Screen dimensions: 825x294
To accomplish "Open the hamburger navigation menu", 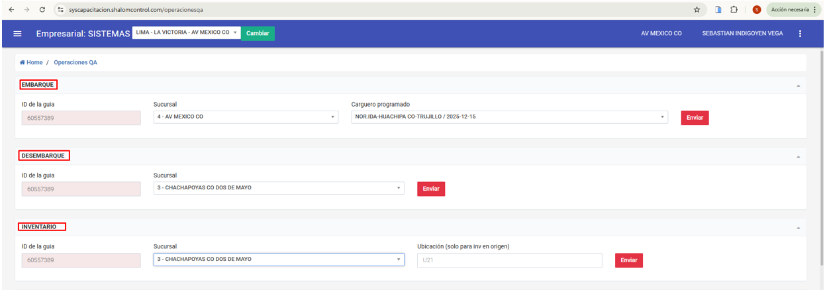I will click(x=18, y=34).
